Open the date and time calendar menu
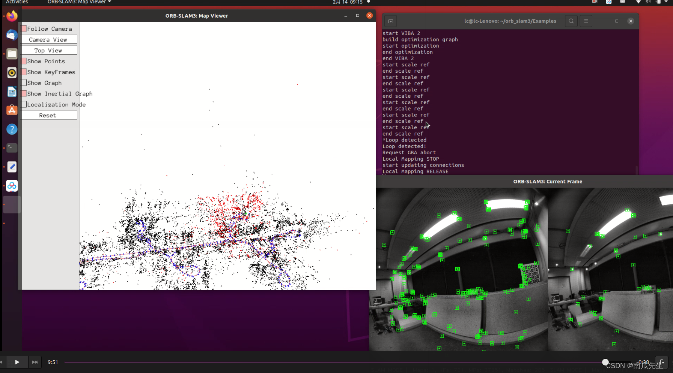Screen dimensions: 673x373 [x=348, y=2]
